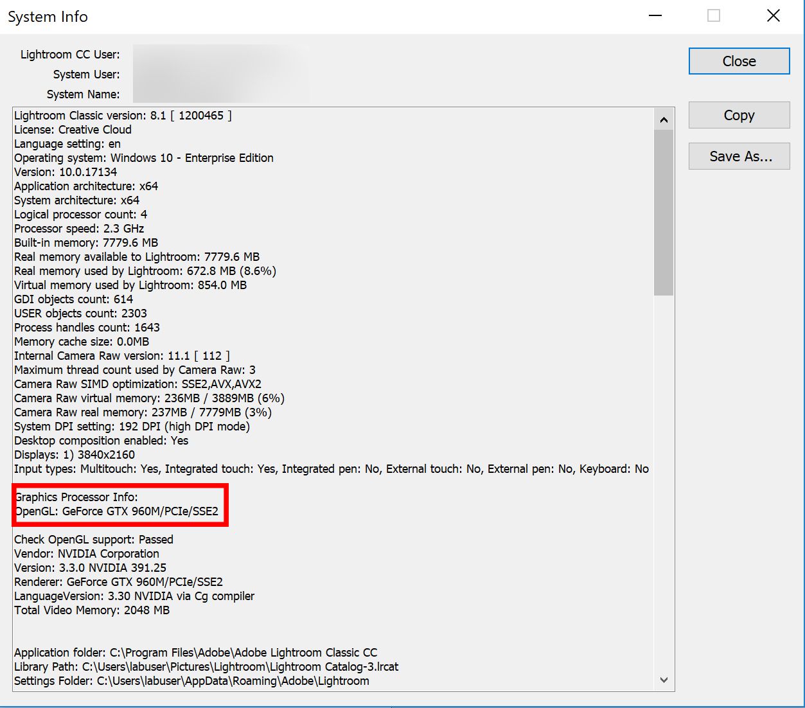Viewport: 805px width, 708px height.
Task: Click 'OpenGL: GeForce GTX 960M/PCIe/SSE2' line
Action: pyautogui.click(x=116, y=511)
